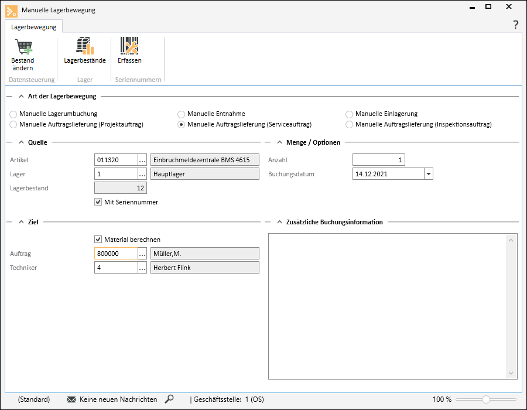The height and width of the screenshot is (410, 527).
Task: Toggle the Mit Seriennummer checkbox
Action: click(x=98, y=202)
